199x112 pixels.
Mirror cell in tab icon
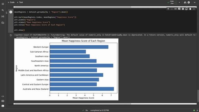[187, 9]
